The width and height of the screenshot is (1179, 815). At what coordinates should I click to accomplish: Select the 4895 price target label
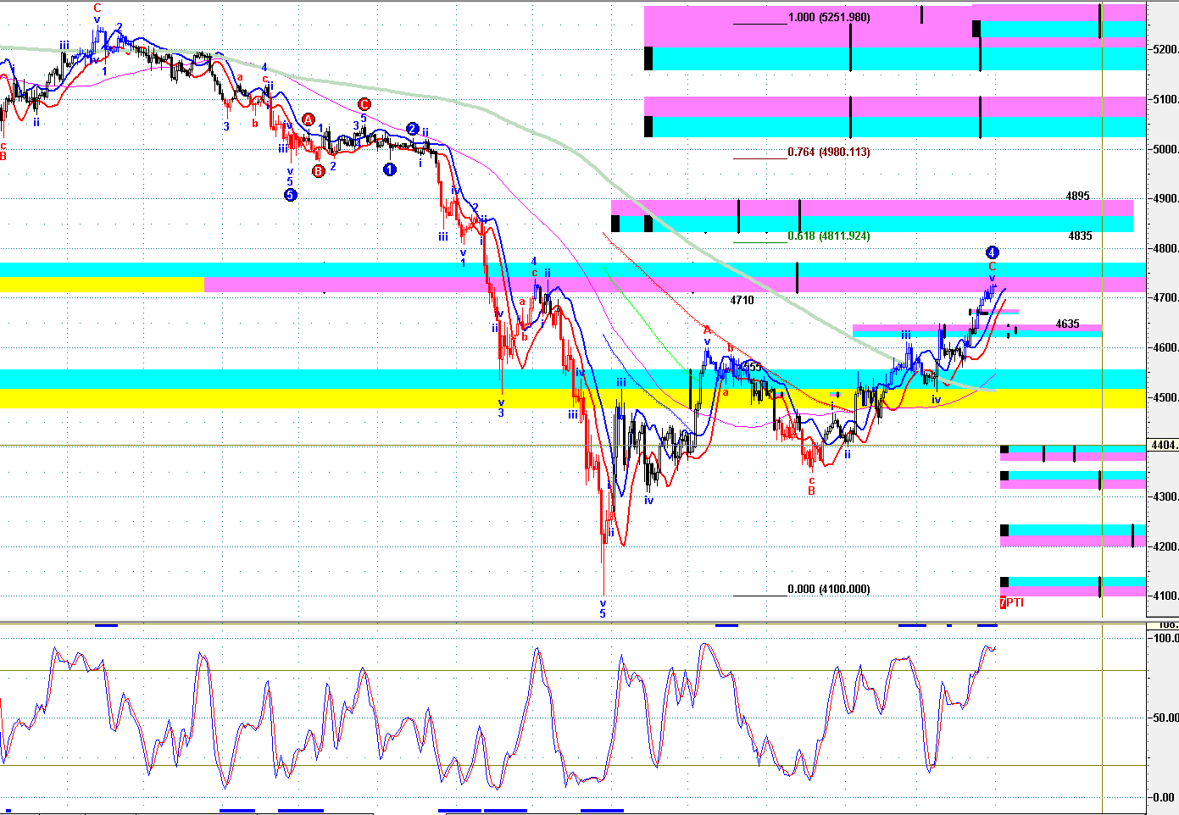tap(1077, 197)
